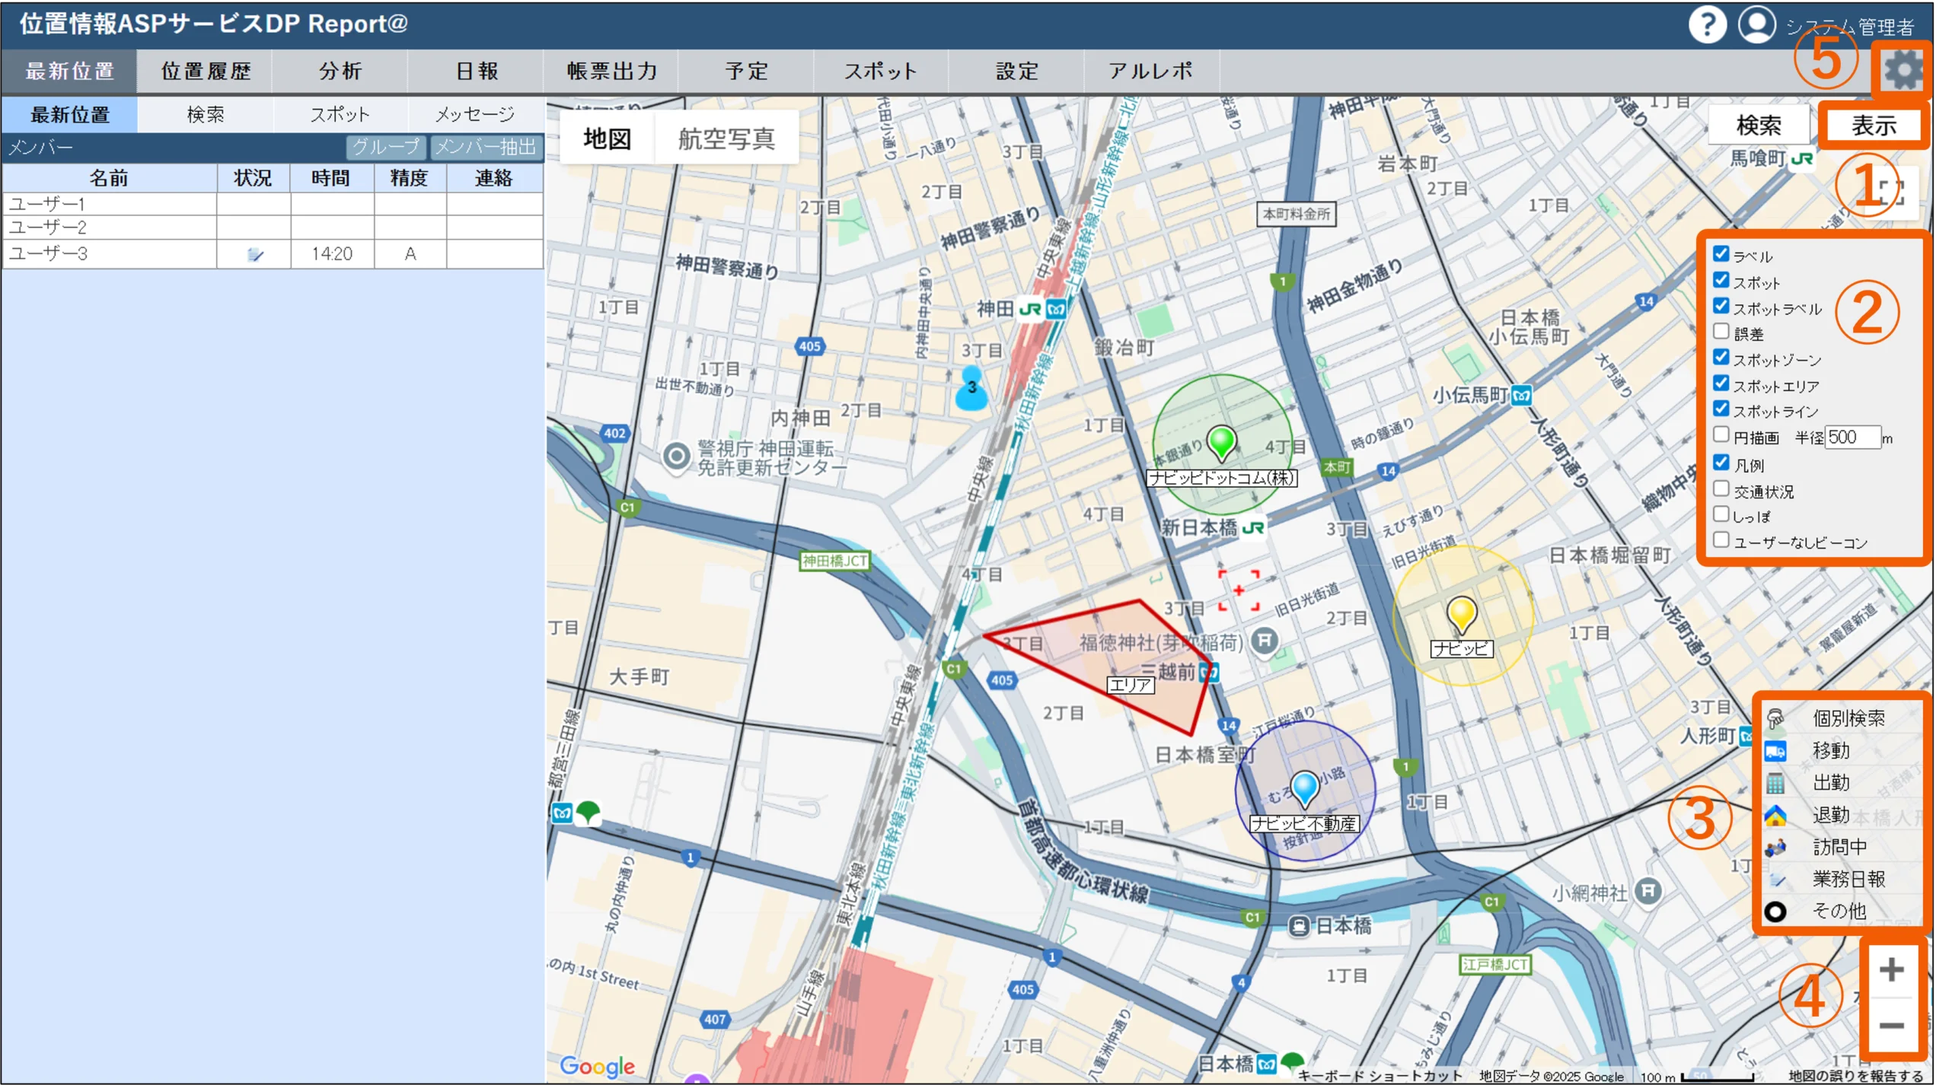The width and height of the screenshot is (1949, 1085).
Task: Toggle the スポットライン checkbox
Action: 1720,409
